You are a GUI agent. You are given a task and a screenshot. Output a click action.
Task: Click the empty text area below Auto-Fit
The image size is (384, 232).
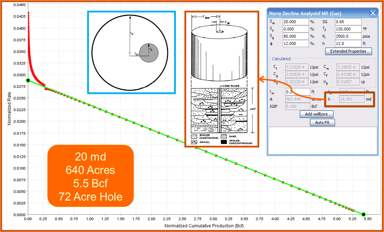[322, 141]
